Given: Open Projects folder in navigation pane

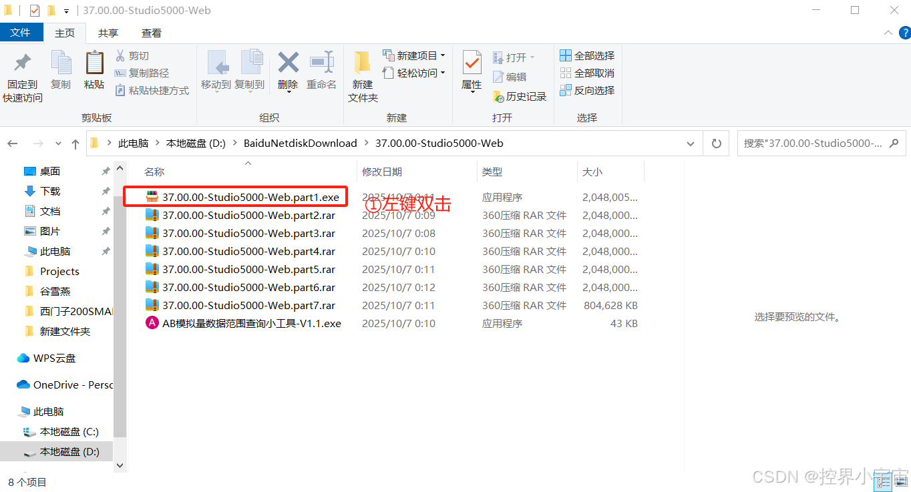Looking at the screenshot, I should coord(51,271).
